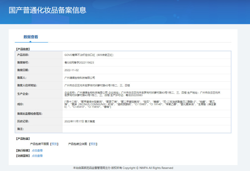This screenshot has height=171, width=250.
Task: Preview the 产品包装立体图 image
Action: tap(93, 144)
